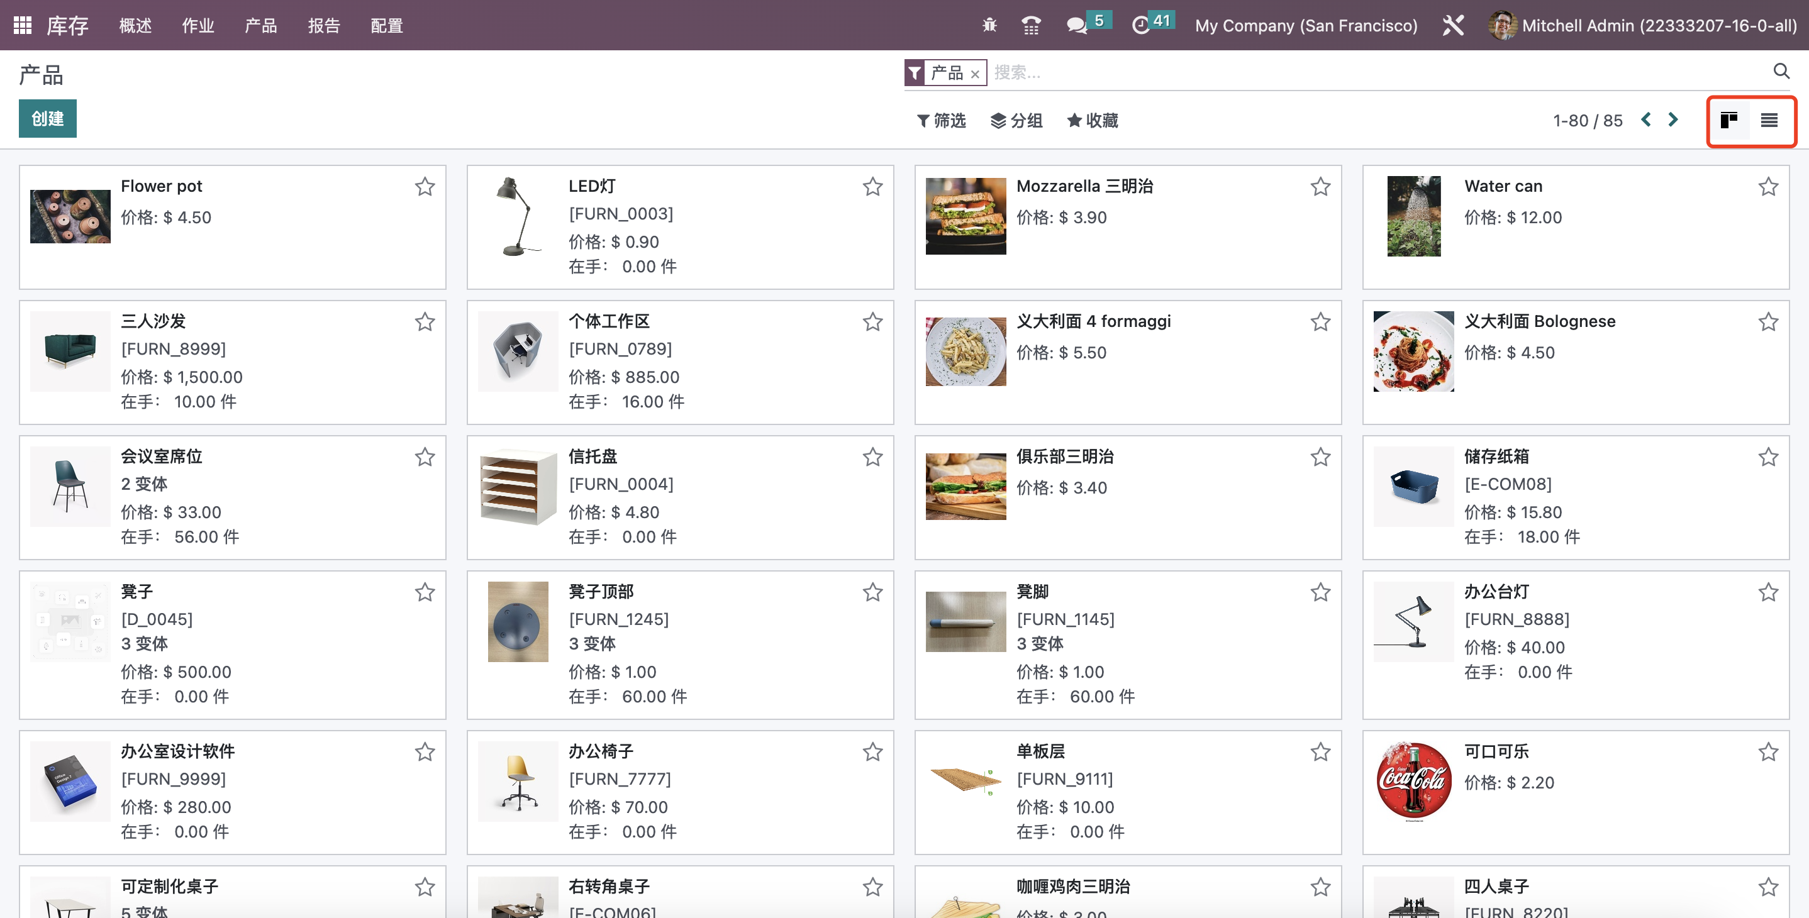Click the 库存 app title
Viewport: 1809px width, 918px height.
[67, 26]
